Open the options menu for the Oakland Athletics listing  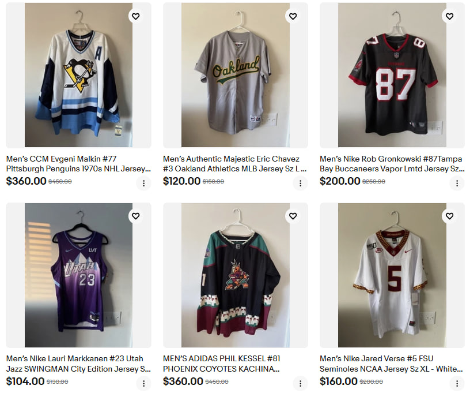click(x=300, y=182)
